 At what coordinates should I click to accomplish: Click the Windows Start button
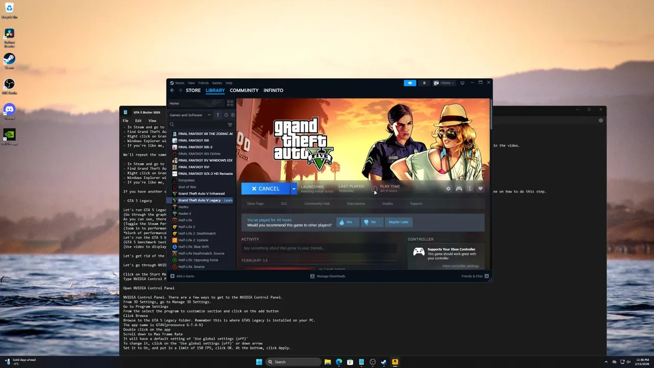(259, 362)
